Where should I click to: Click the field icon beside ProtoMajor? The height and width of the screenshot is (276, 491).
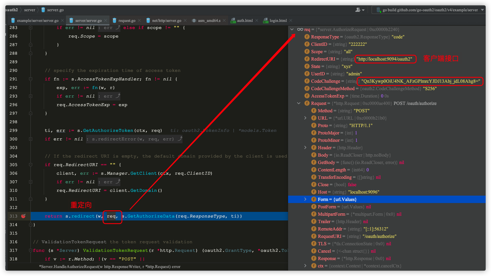click(x=314, y=133)
